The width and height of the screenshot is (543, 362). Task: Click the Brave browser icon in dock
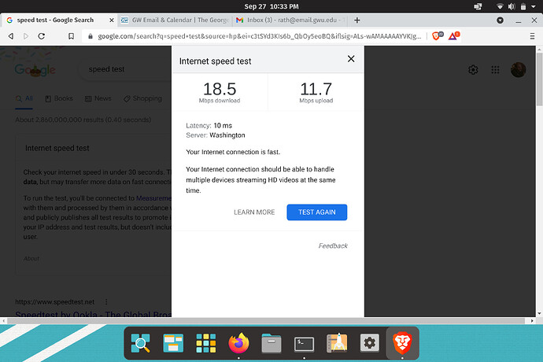click(x=402, y=343)
